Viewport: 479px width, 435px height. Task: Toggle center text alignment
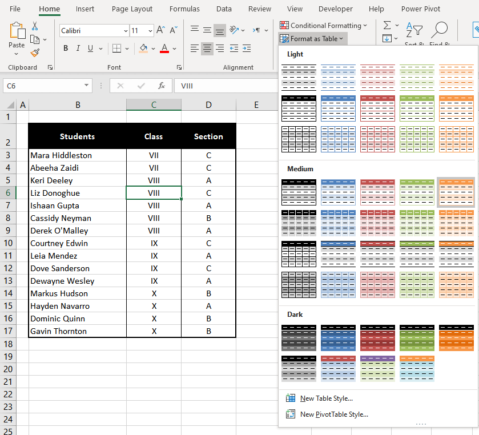206,48
